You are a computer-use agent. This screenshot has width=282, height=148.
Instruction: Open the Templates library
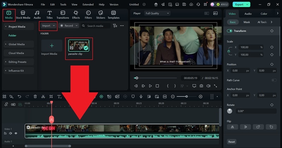click(x=114, y=15)
